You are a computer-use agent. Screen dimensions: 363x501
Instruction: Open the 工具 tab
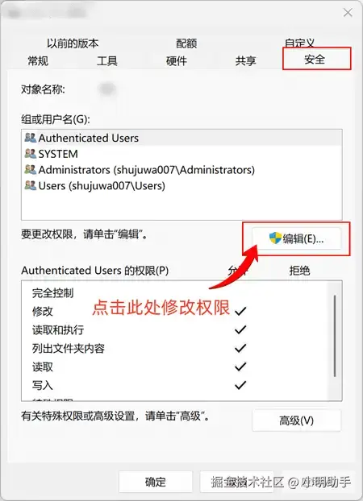[x=107, y=60]
